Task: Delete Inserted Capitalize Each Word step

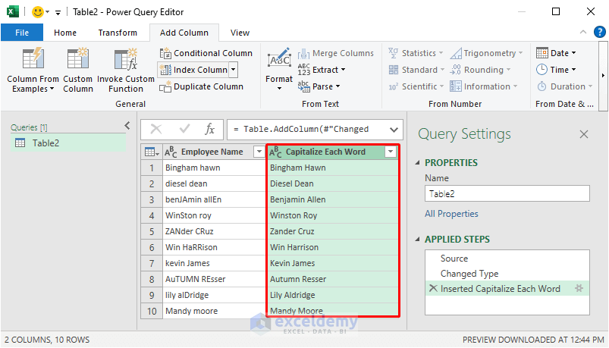Action: click(432, 288)
